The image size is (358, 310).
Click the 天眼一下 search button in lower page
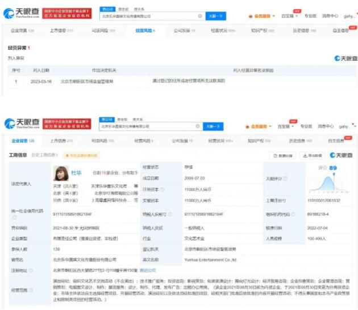point(213,126)
